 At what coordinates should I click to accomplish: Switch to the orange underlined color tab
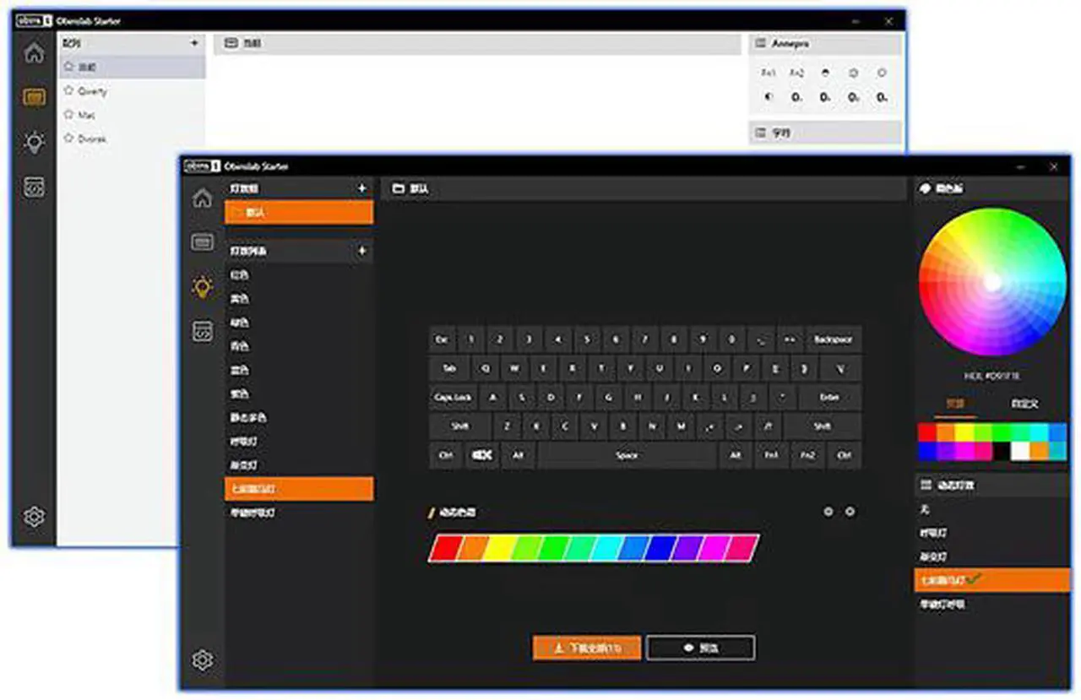[954, 404]
